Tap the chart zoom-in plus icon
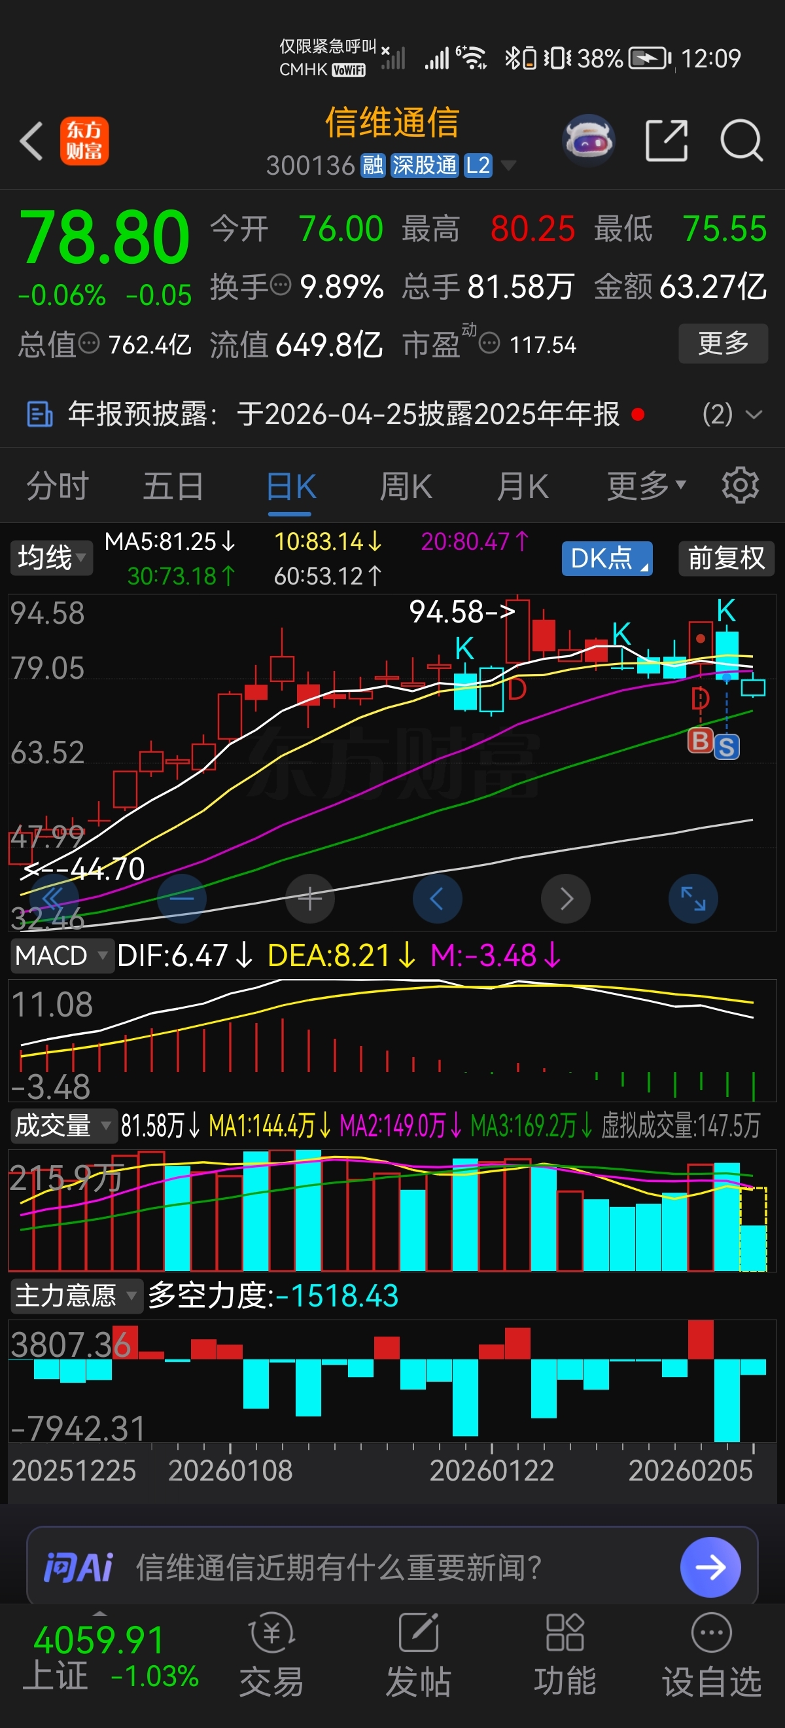 (309, 899)
